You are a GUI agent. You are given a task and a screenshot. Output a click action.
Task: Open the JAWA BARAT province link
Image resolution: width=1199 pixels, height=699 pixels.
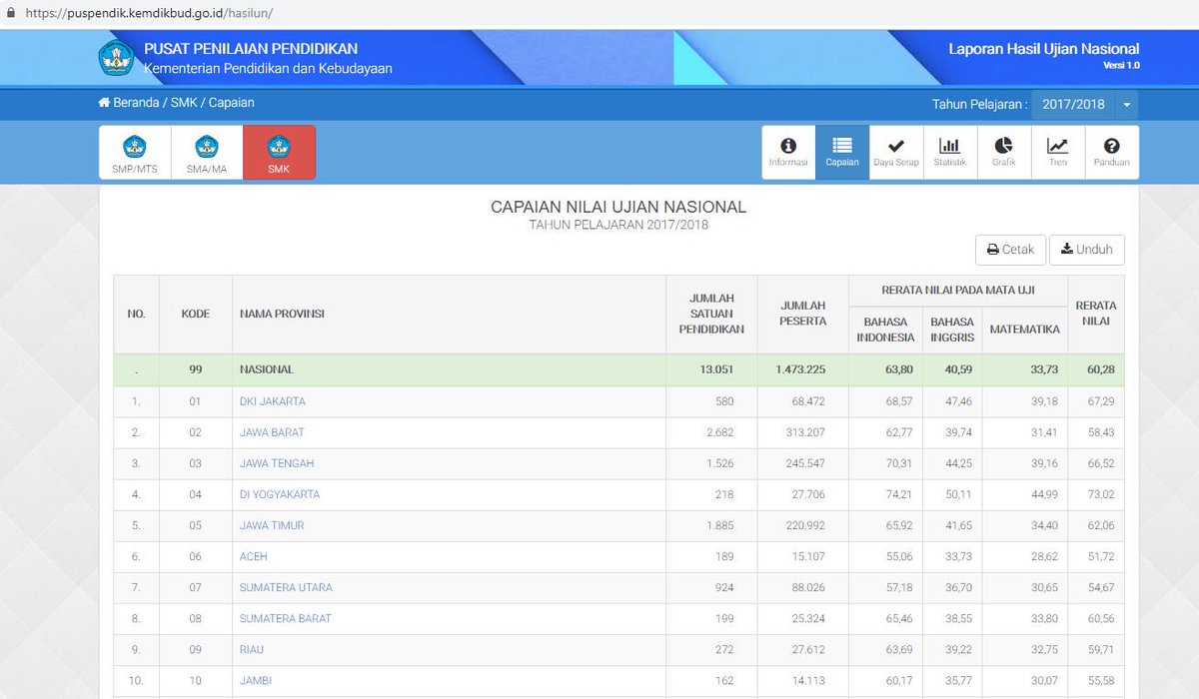272,432
